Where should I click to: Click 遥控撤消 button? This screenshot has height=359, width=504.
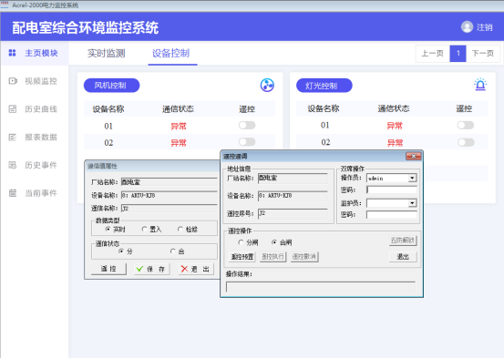coord(304,256)
